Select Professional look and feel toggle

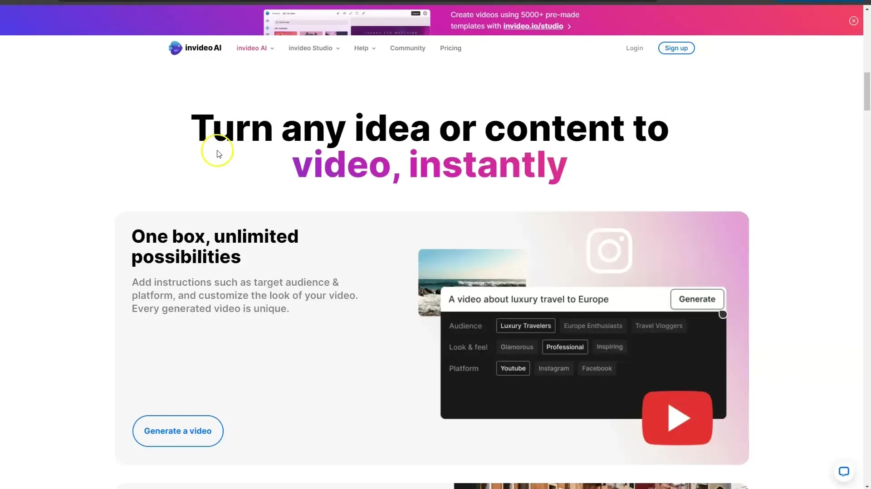point(565,346)
